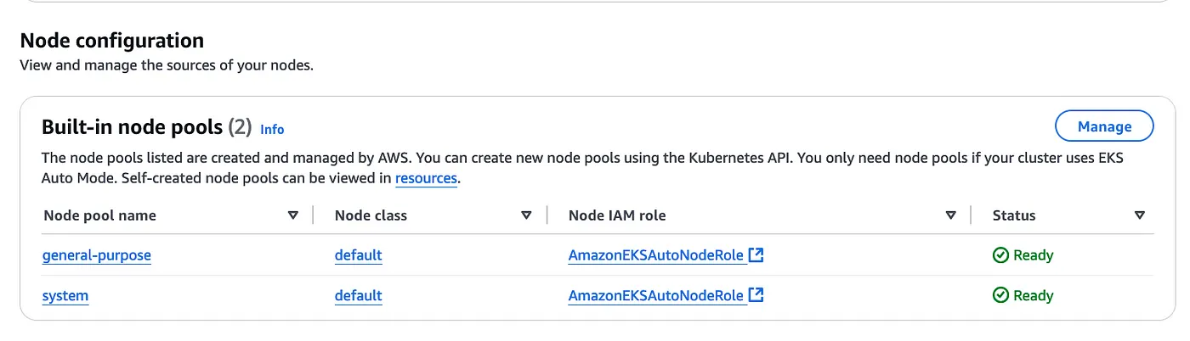The width and height of the screenshot is (1190, 341).
Task: Sort by Node IAM role arrow
Action: pyautogui.click(x=951, y=215)
